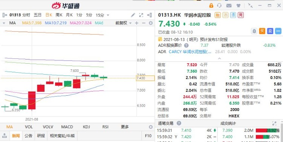The width and height of the screenshot is (283, 142).
Task: Expand more timeframes arrow after 15分
Action: click(x=108, y=15)
